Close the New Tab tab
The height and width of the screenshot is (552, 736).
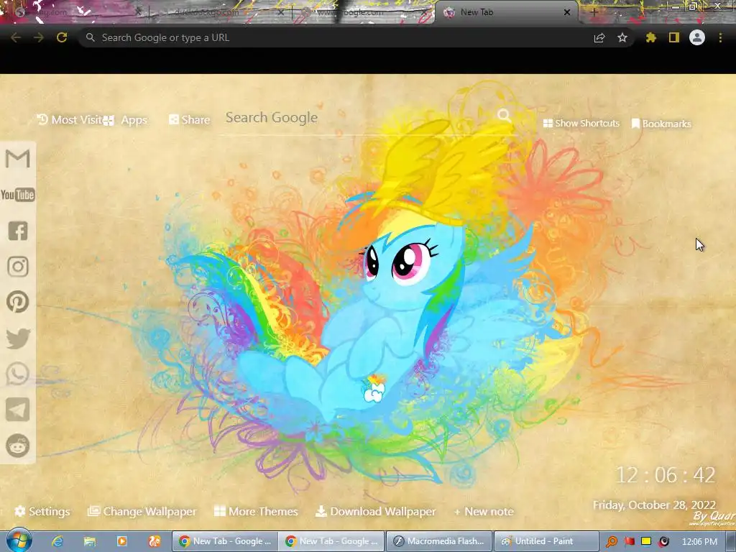[566, 13]
